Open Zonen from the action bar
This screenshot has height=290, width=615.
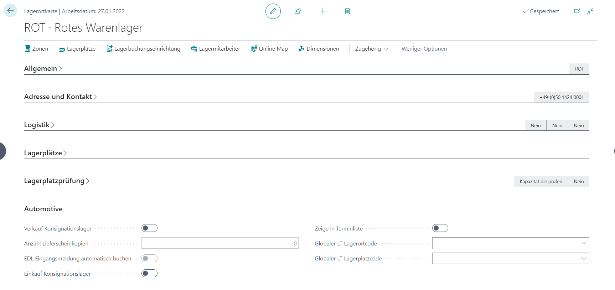[x=36, y=49]
